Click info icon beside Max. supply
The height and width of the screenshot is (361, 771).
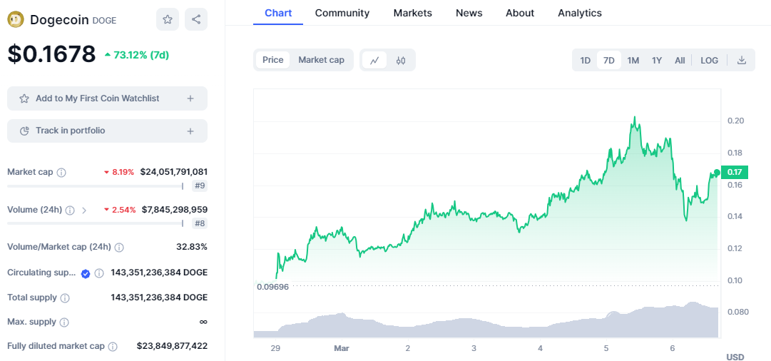pos(64,322)
